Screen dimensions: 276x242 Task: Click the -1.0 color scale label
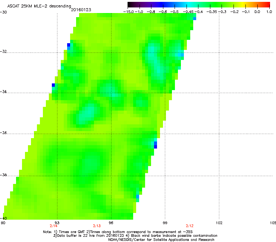click(x=139, y=12)
